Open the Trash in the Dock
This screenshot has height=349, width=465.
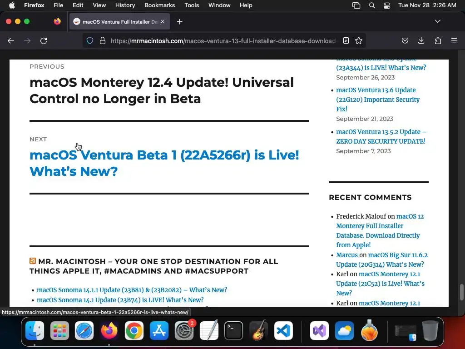tap(430, 331)
